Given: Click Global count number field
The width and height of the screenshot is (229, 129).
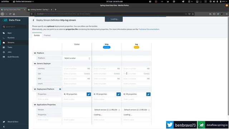Looking at the screenshot, I should (x=77, y=84).
